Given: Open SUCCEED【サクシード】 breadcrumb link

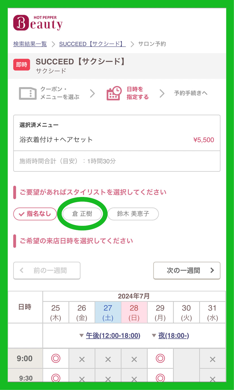Looking at the screenshot, I should (x=92, y=44).
